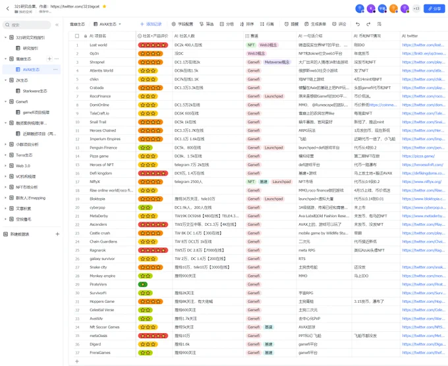Open the row height tool
The image size is (448, 366).
click(x=267, y=24)
